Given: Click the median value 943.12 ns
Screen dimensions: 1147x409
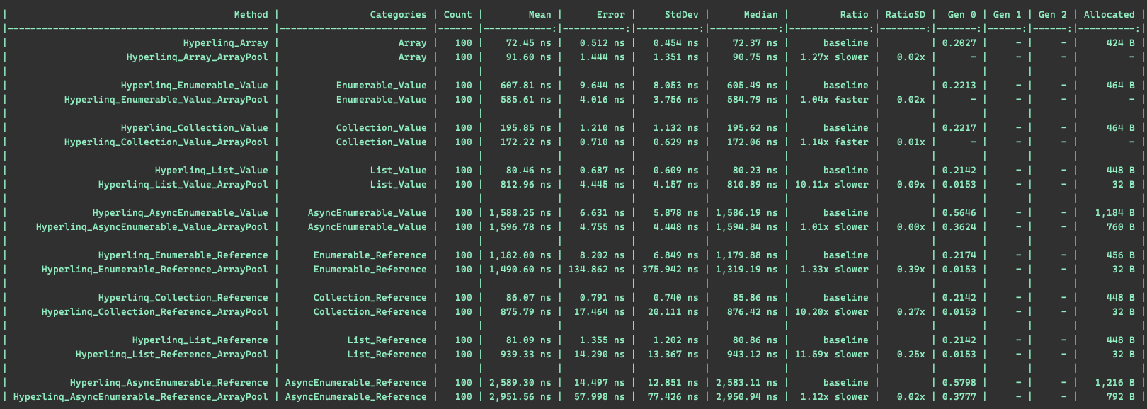Looking at the screenshot, I should 753,354.
